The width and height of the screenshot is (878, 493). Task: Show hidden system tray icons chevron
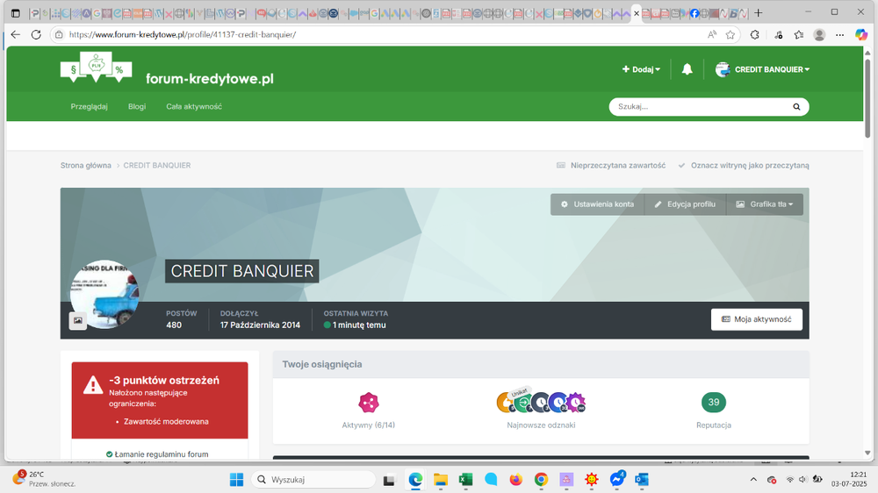pos(753,480)
